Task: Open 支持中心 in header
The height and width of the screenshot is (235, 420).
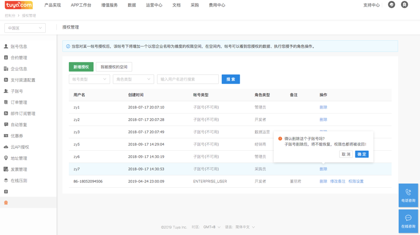Action: point(371,5)
